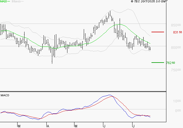This screenshot has height=128, width=183.
Task: Click the 750.00 price axis label
Action: (176, 70)
